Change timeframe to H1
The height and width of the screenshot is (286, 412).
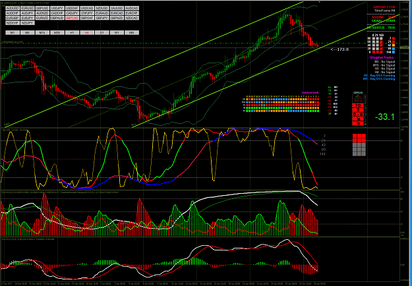point(73,32)
